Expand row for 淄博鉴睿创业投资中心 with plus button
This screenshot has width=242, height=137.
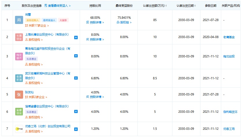point(76,111)
